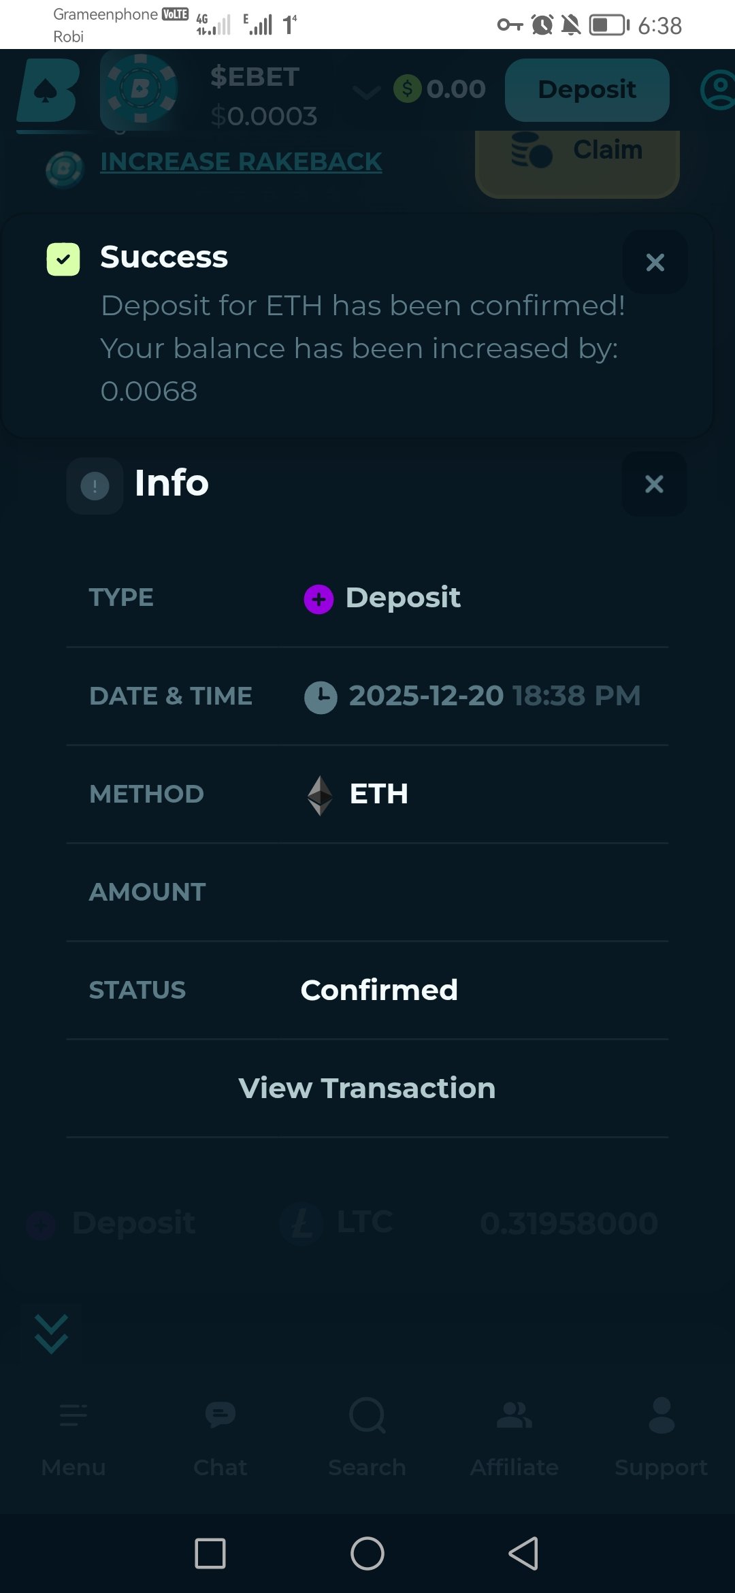
Task: Open Android recent apps square
Action: [210, 1554]
